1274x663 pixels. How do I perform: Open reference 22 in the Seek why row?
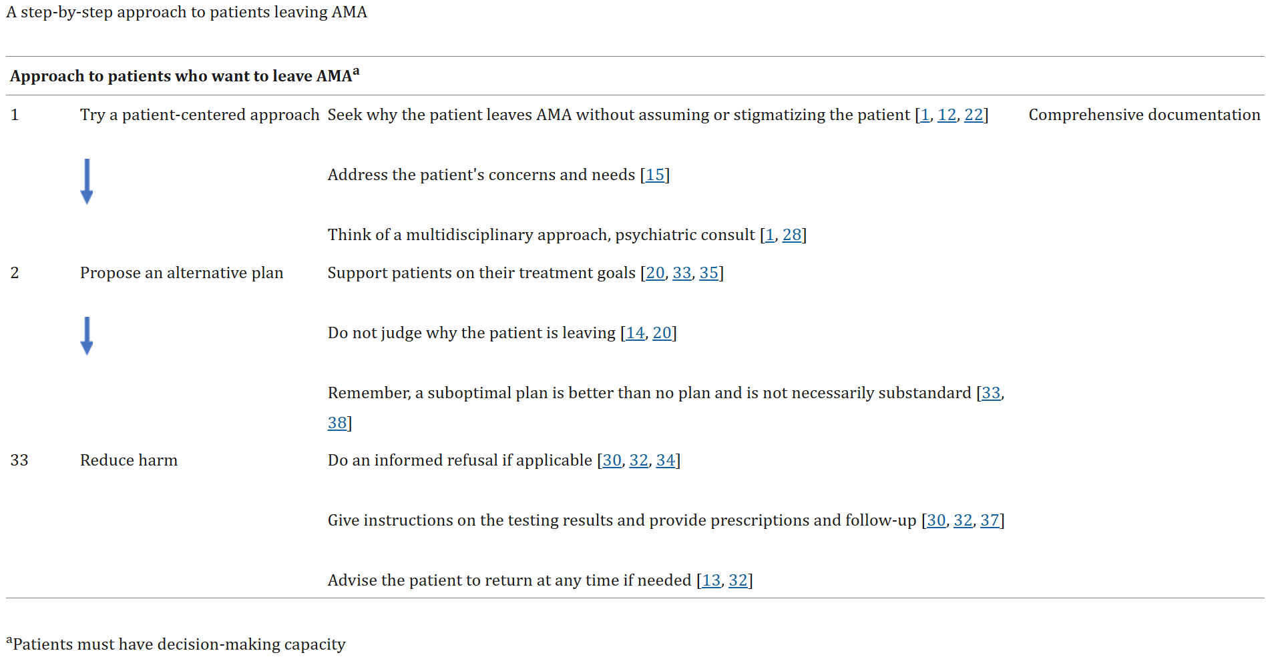coord(974,115)
